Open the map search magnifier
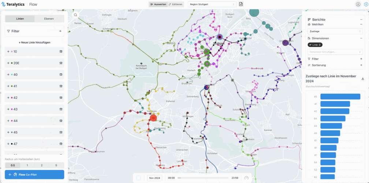 click(75, 15)
